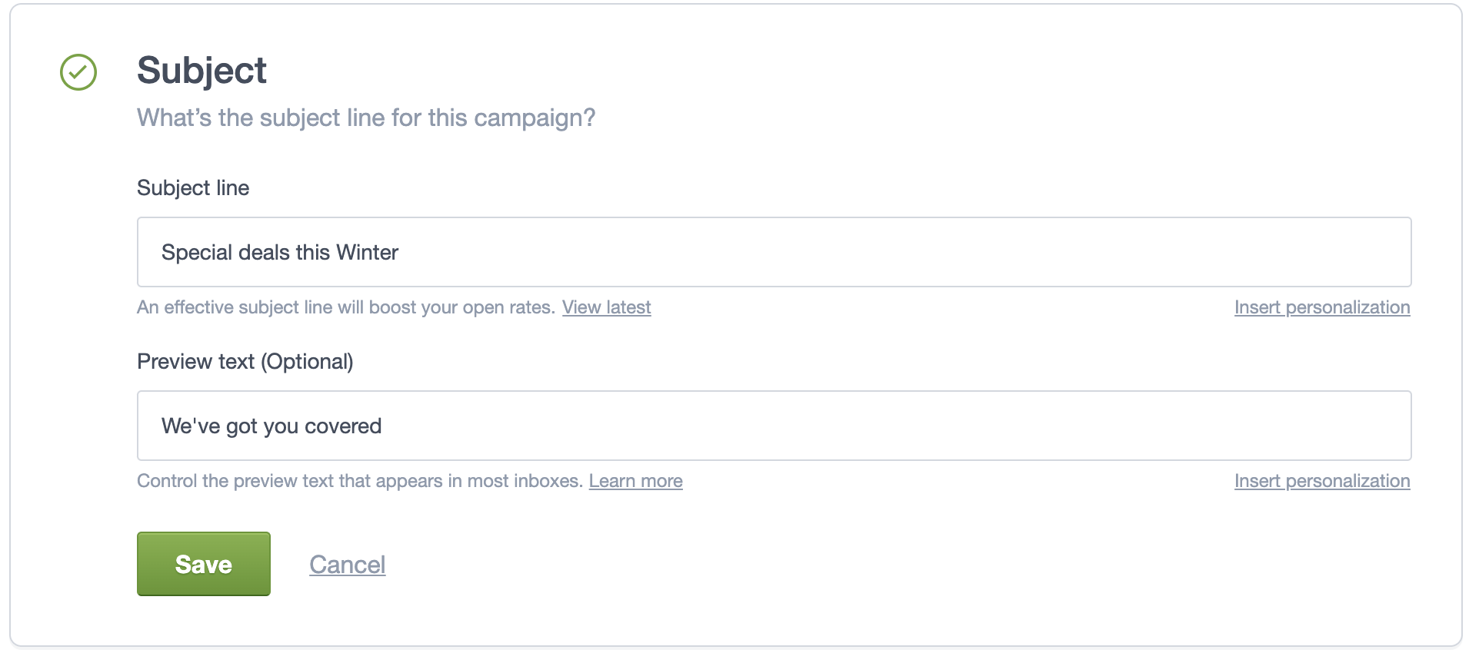Click the "Subject" section heading
The height and width of the screenshot is (653, 1469).
202,71
